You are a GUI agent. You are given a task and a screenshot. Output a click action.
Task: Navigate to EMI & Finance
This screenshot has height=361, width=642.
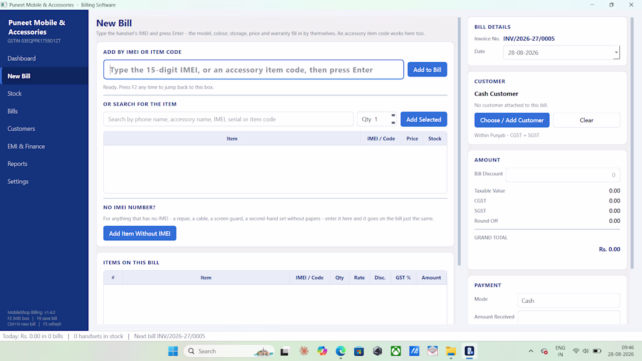click(x=44, y=146)
